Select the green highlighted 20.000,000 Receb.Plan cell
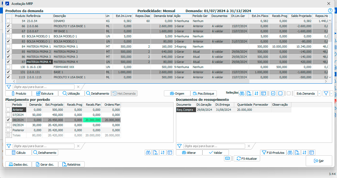The image size is (337, 178). pos(92,120)
